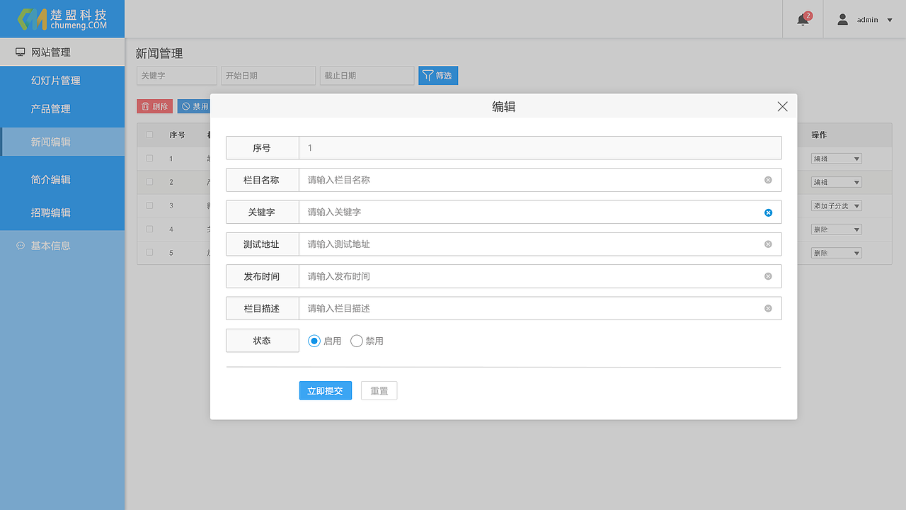Click the 编辑 dialog title
The image size is (906, 510).
click(504, 107)
